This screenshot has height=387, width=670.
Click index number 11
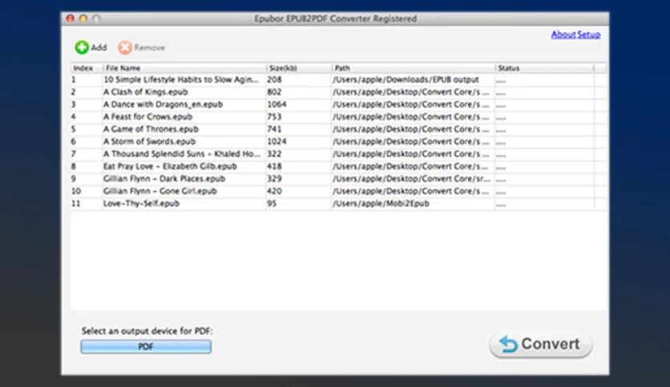pos(75,203)
